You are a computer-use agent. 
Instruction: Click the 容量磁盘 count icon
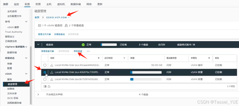[66, 25]
